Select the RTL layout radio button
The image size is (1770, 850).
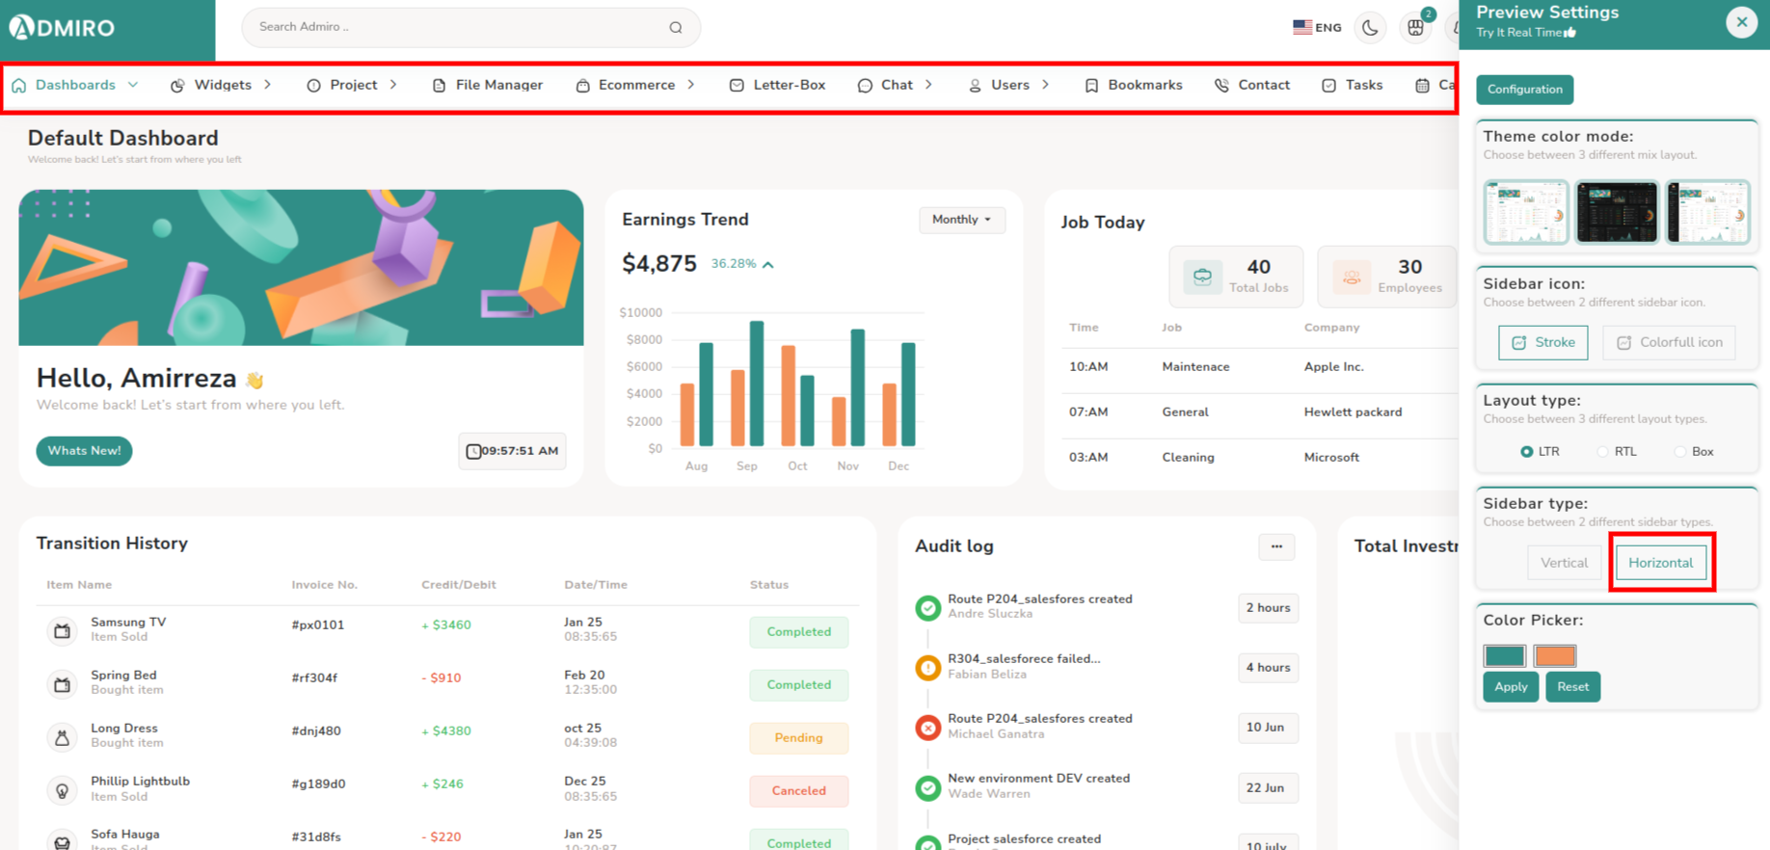(1603, 452)
